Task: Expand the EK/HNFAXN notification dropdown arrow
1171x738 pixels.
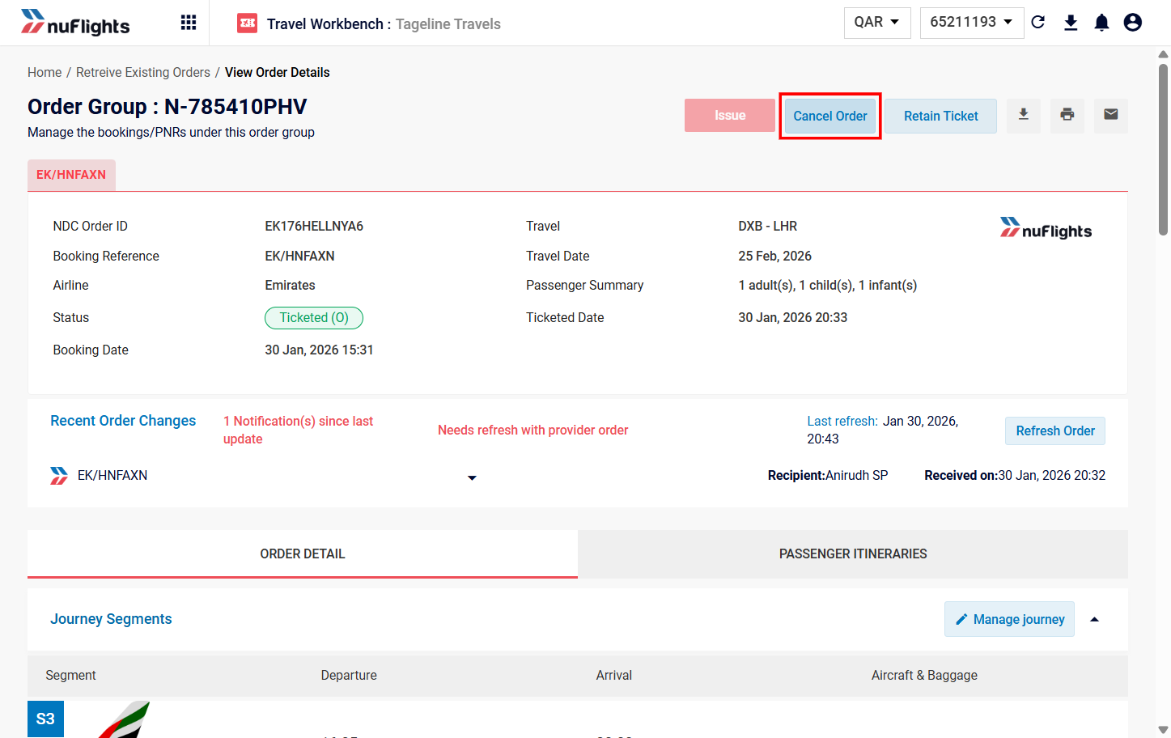Action: tap(472, 477)
